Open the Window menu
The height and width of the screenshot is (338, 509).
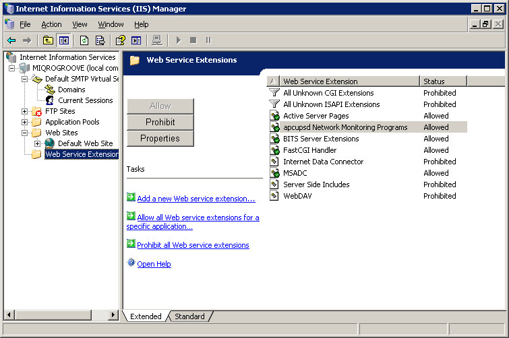click(x=111, y=25)
